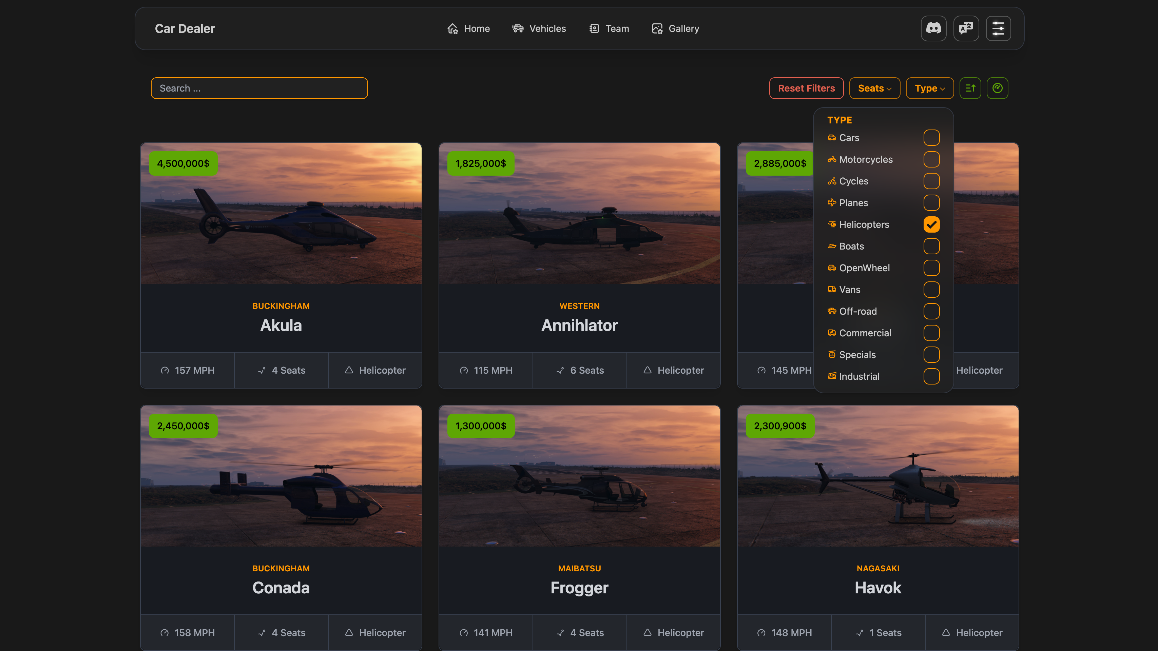Click the Home house icon in navbar

(452, 29)
